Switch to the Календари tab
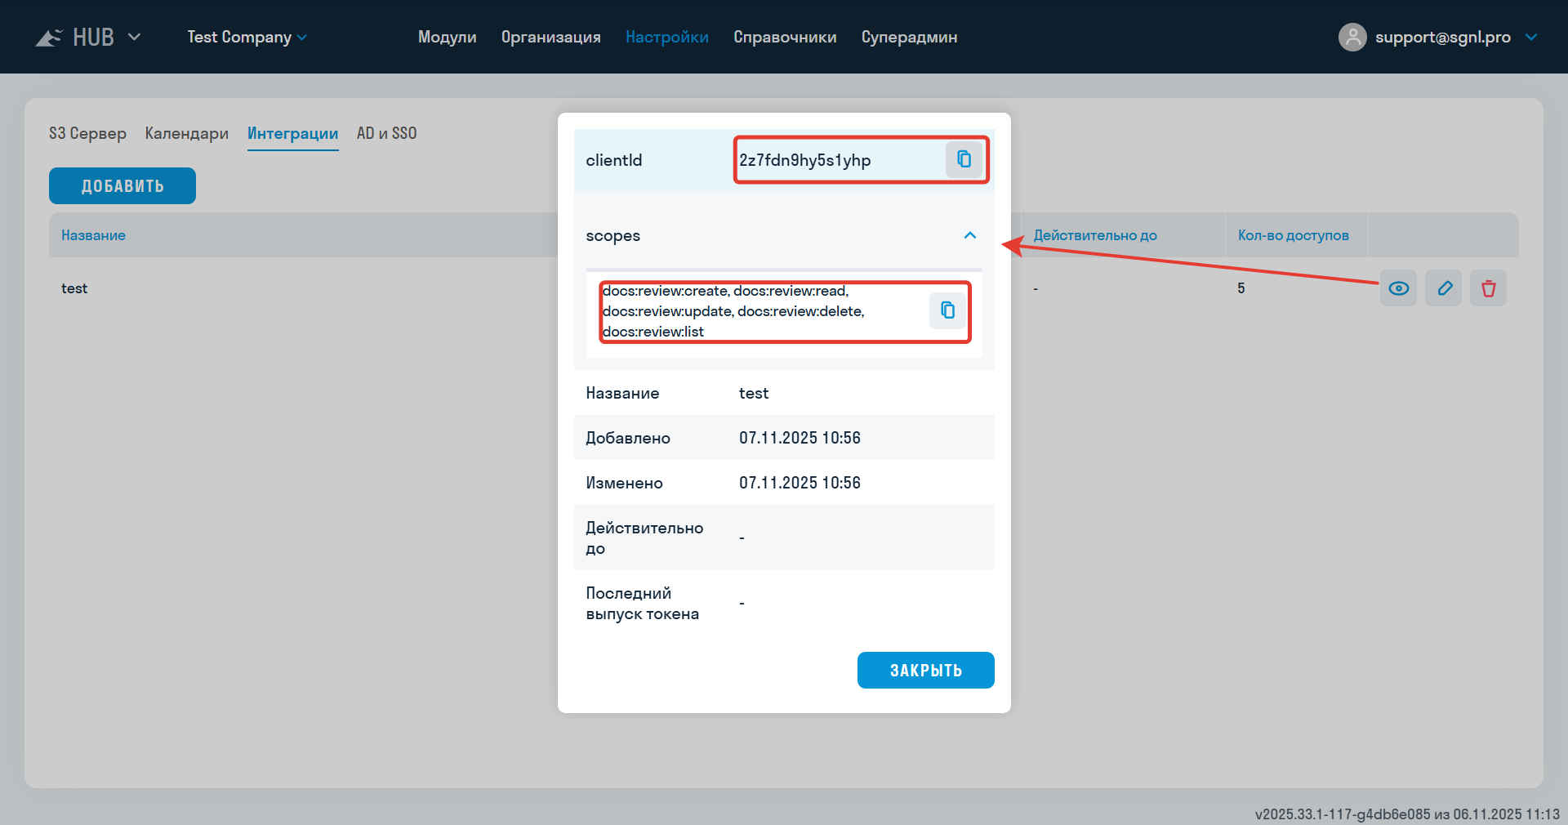 186,133
